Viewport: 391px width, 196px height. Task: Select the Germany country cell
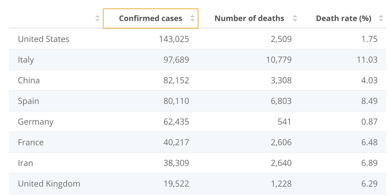(x=36, y=122)
